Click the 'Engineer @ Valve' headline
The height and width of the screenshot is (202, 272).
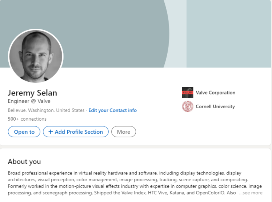click(29, 101)
